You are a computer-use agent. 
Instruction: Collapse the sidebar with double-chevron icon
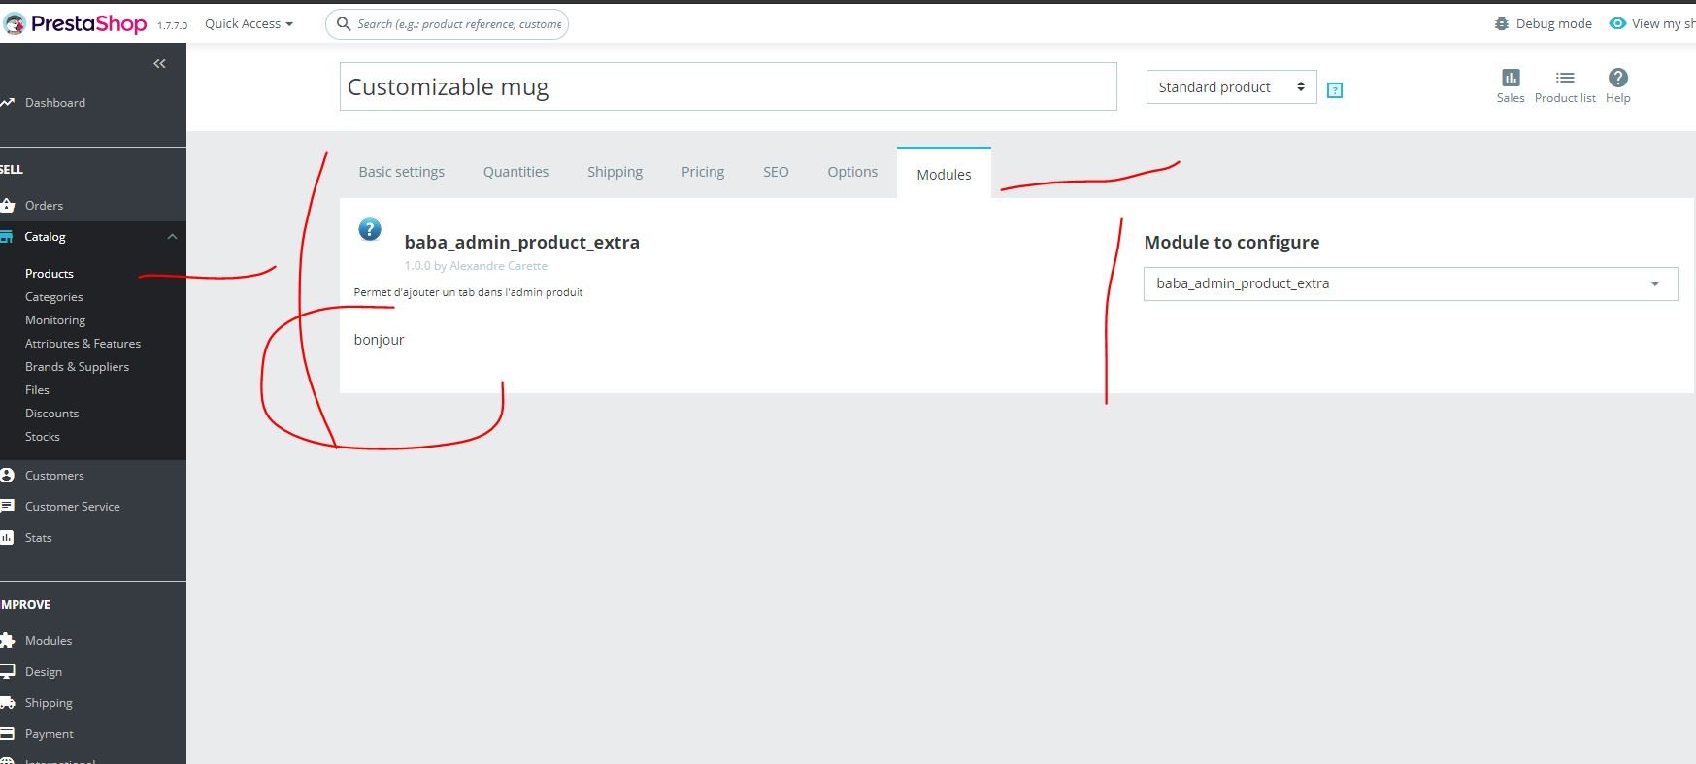[159, 64]
